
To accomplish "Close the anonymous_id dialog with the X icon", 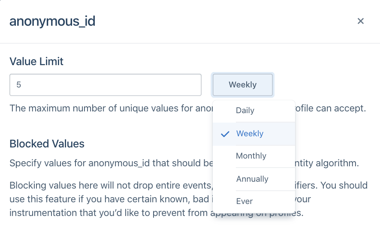I will 361,21.
